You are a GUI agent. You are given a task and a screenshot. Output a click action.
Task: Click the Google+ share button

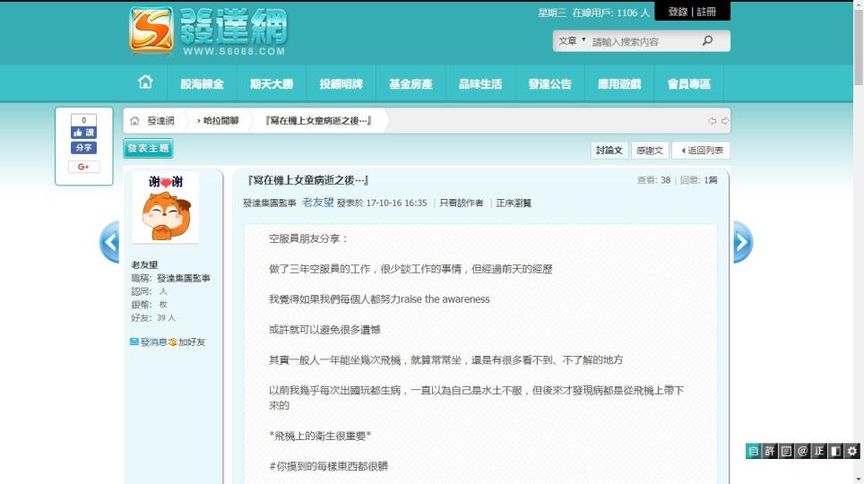(83, 167)
